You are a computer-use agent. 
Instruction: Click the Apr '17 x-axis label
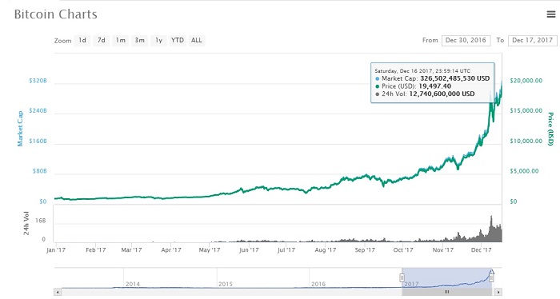(171, 249)
